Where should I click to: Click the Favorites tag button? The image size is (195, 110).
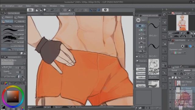[x=141, y=86]
